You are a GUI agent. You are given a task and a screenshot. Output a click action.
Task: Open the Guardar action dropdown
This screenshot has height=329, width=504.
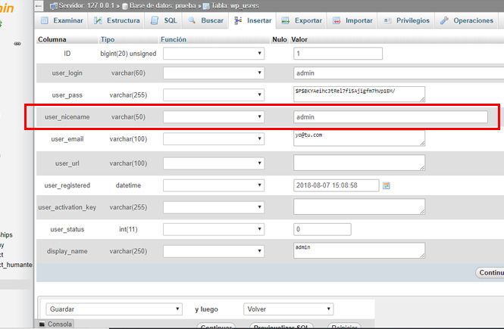114,309
